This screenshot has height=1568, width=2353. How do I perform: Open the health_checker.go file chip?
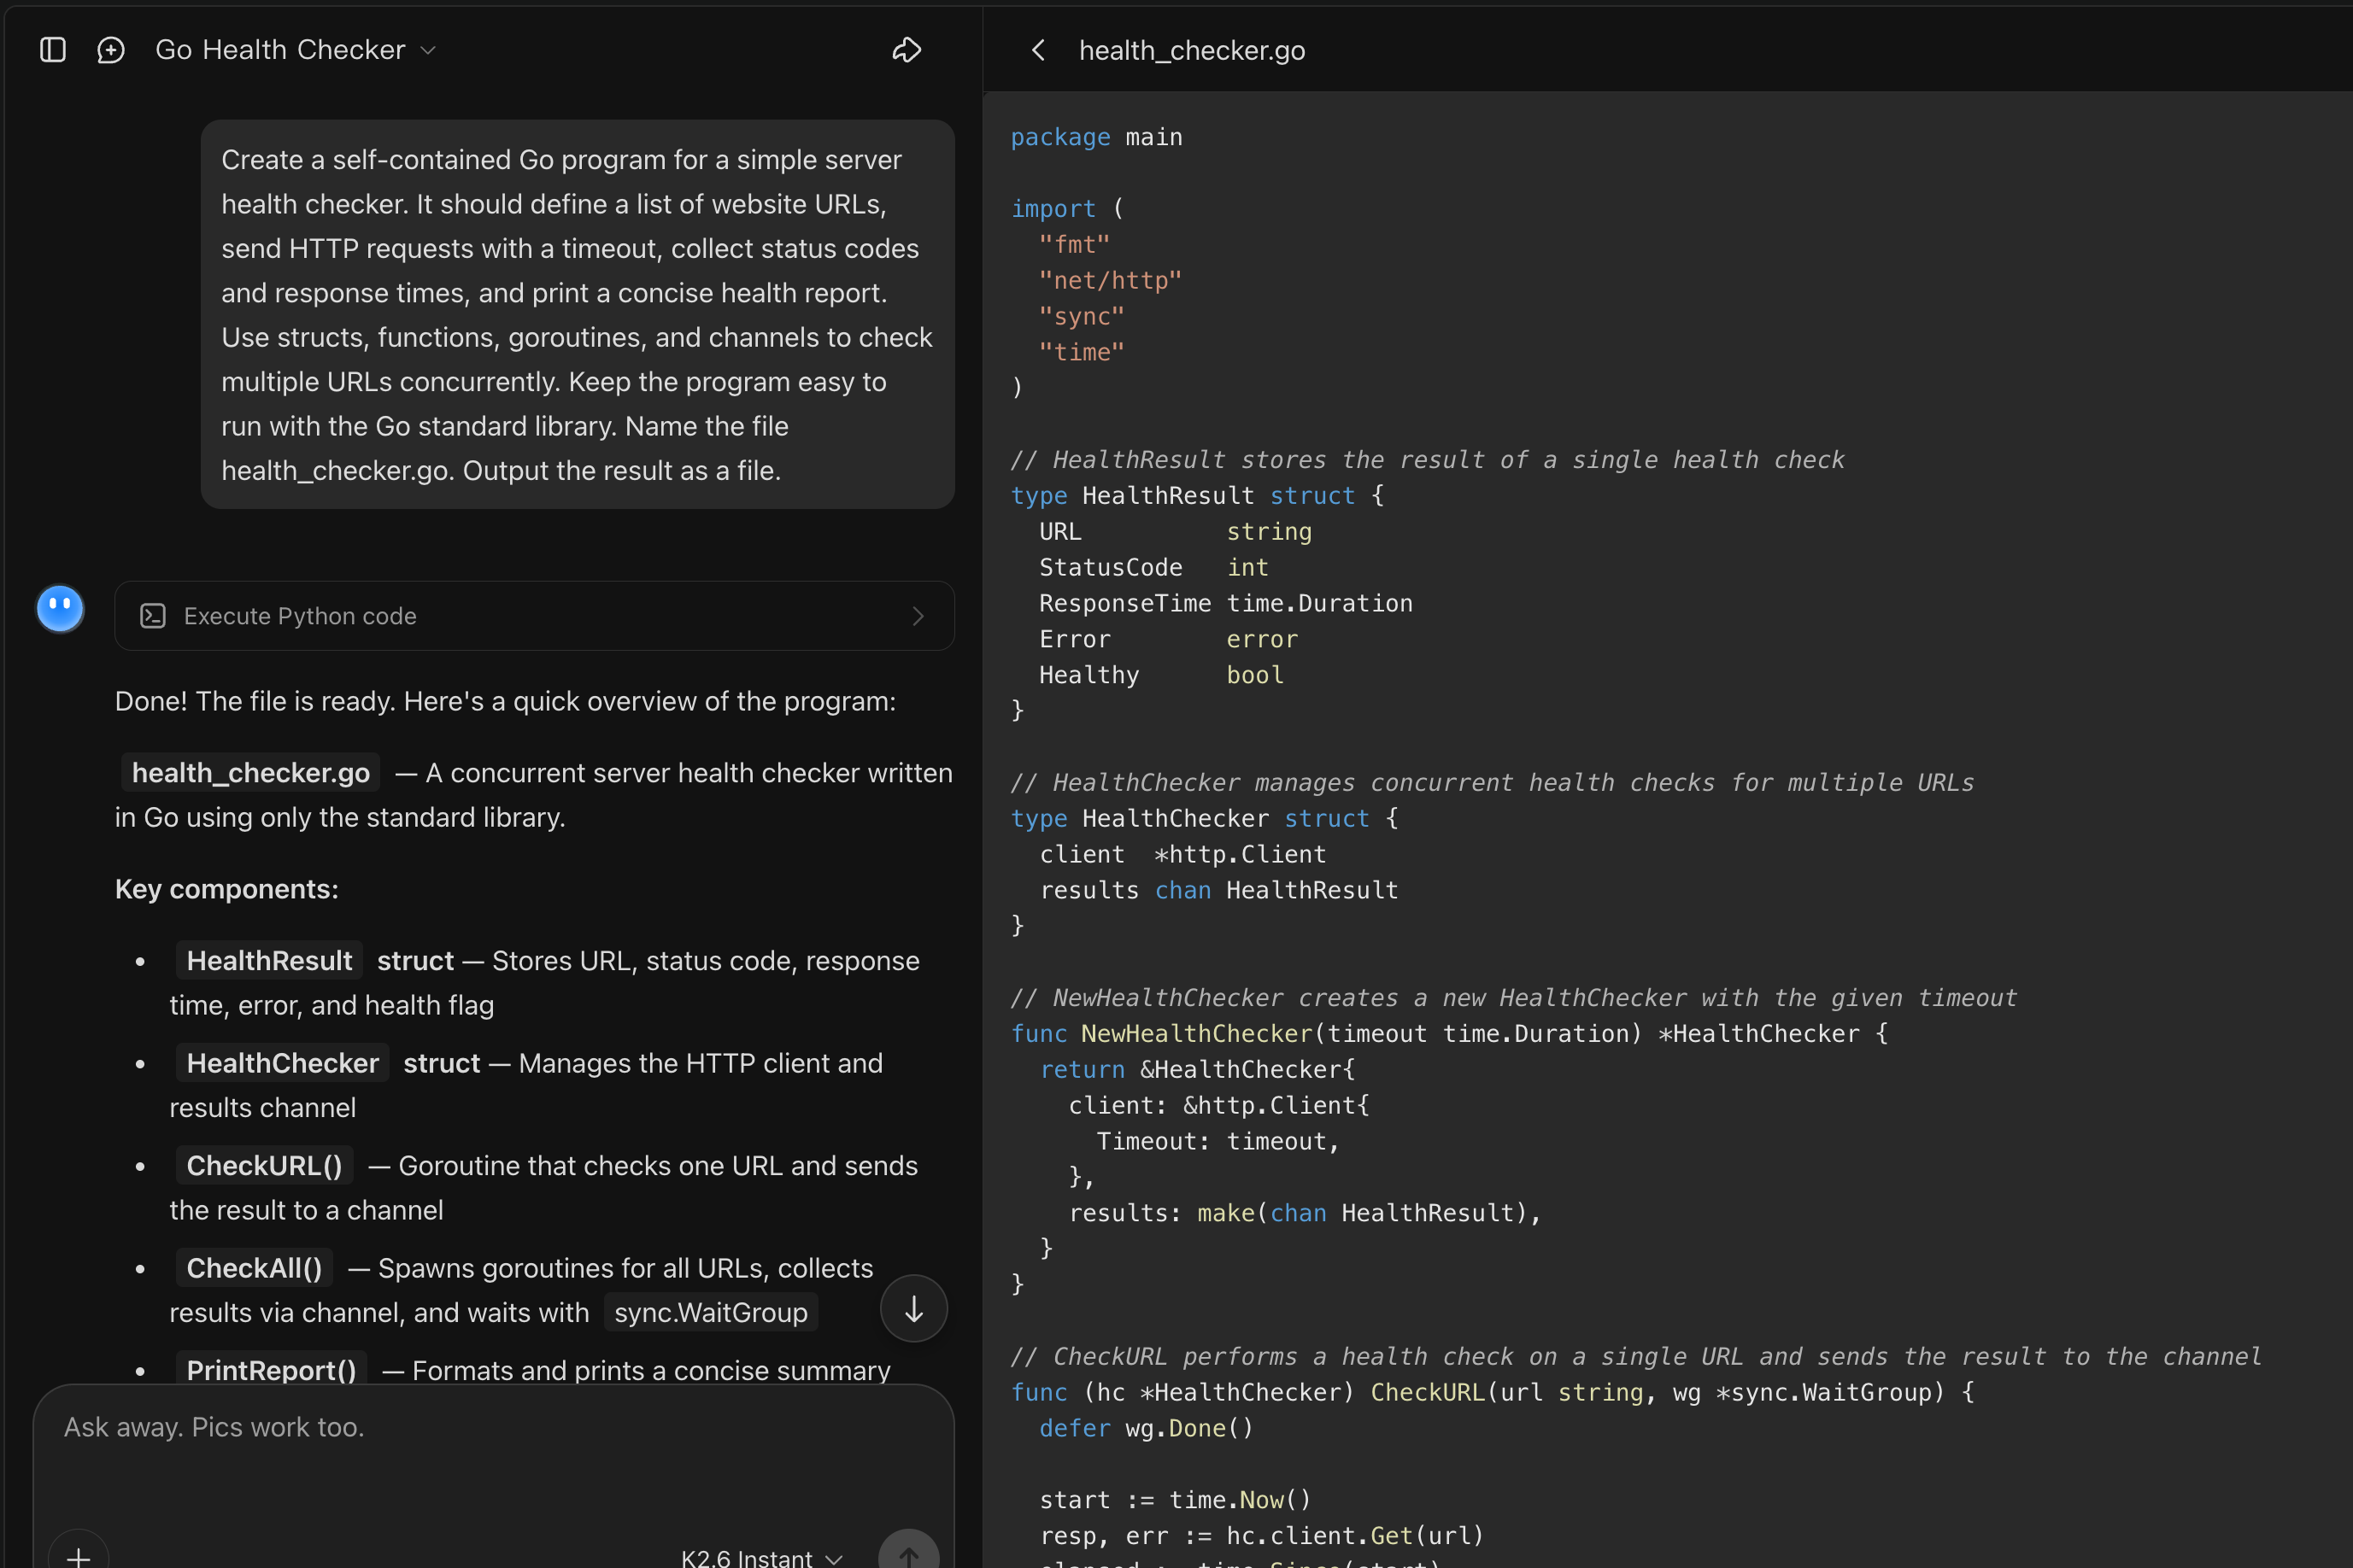[251, 773]
